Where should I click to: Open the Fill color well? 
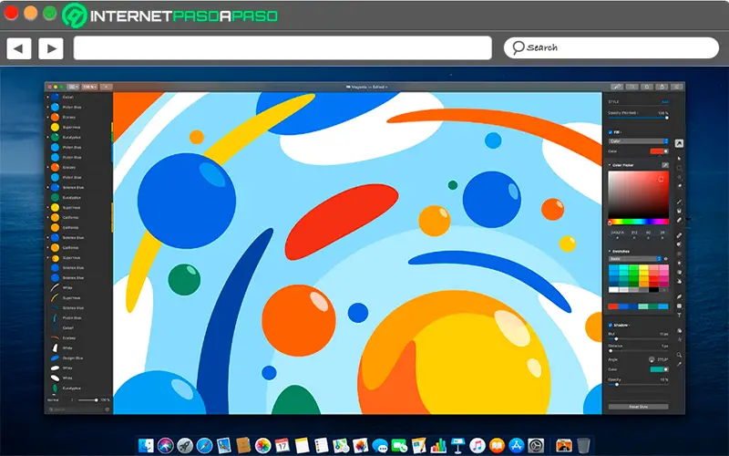coord(659,151)
